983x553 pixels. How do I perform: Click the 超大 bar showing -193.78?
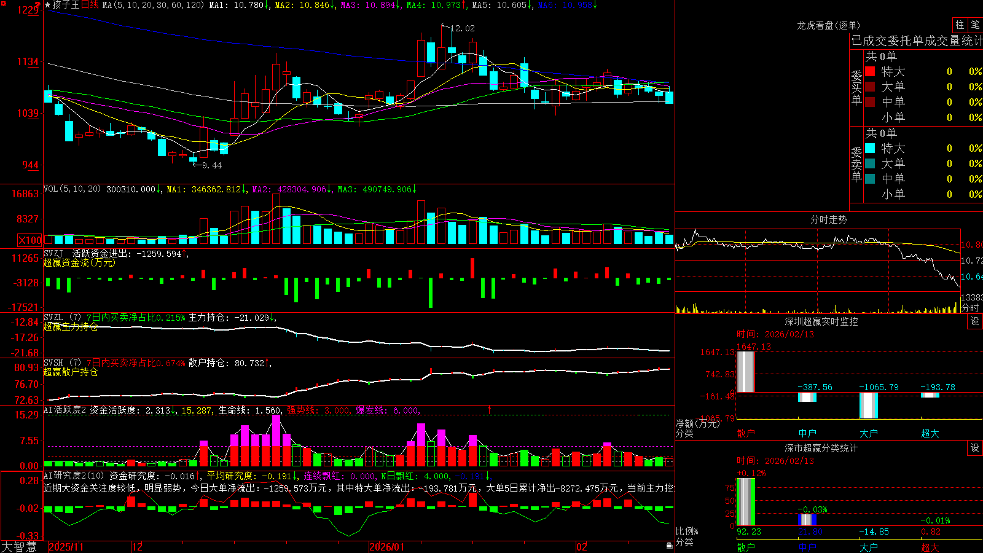pos(930,395)
